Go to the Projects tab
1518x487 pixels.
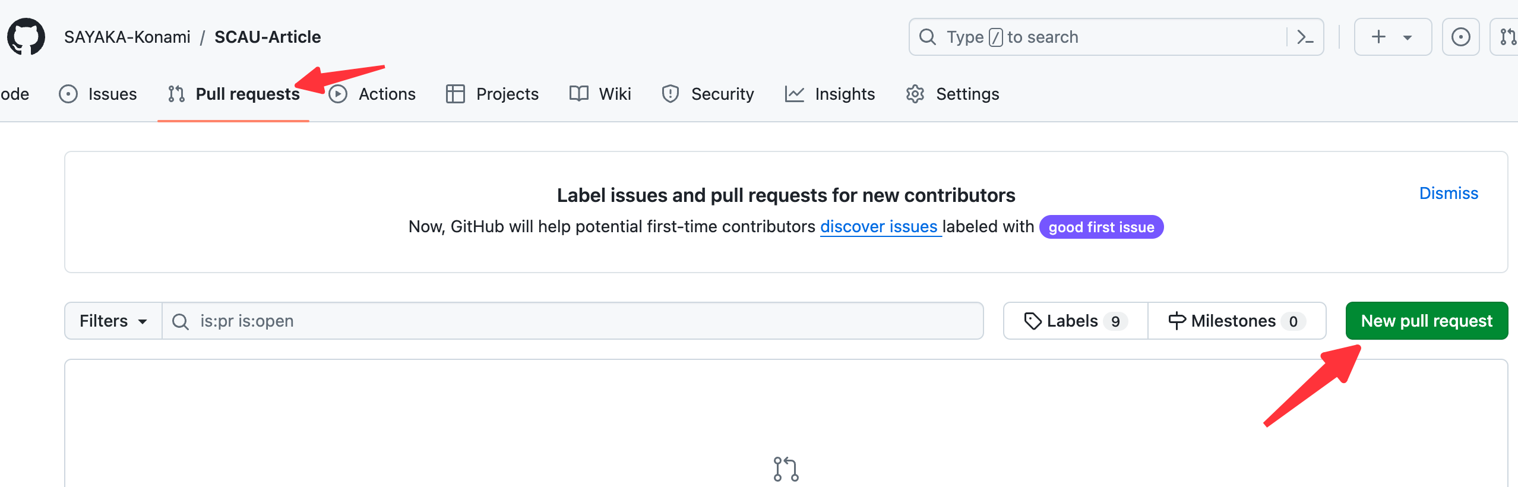(492, 94)
